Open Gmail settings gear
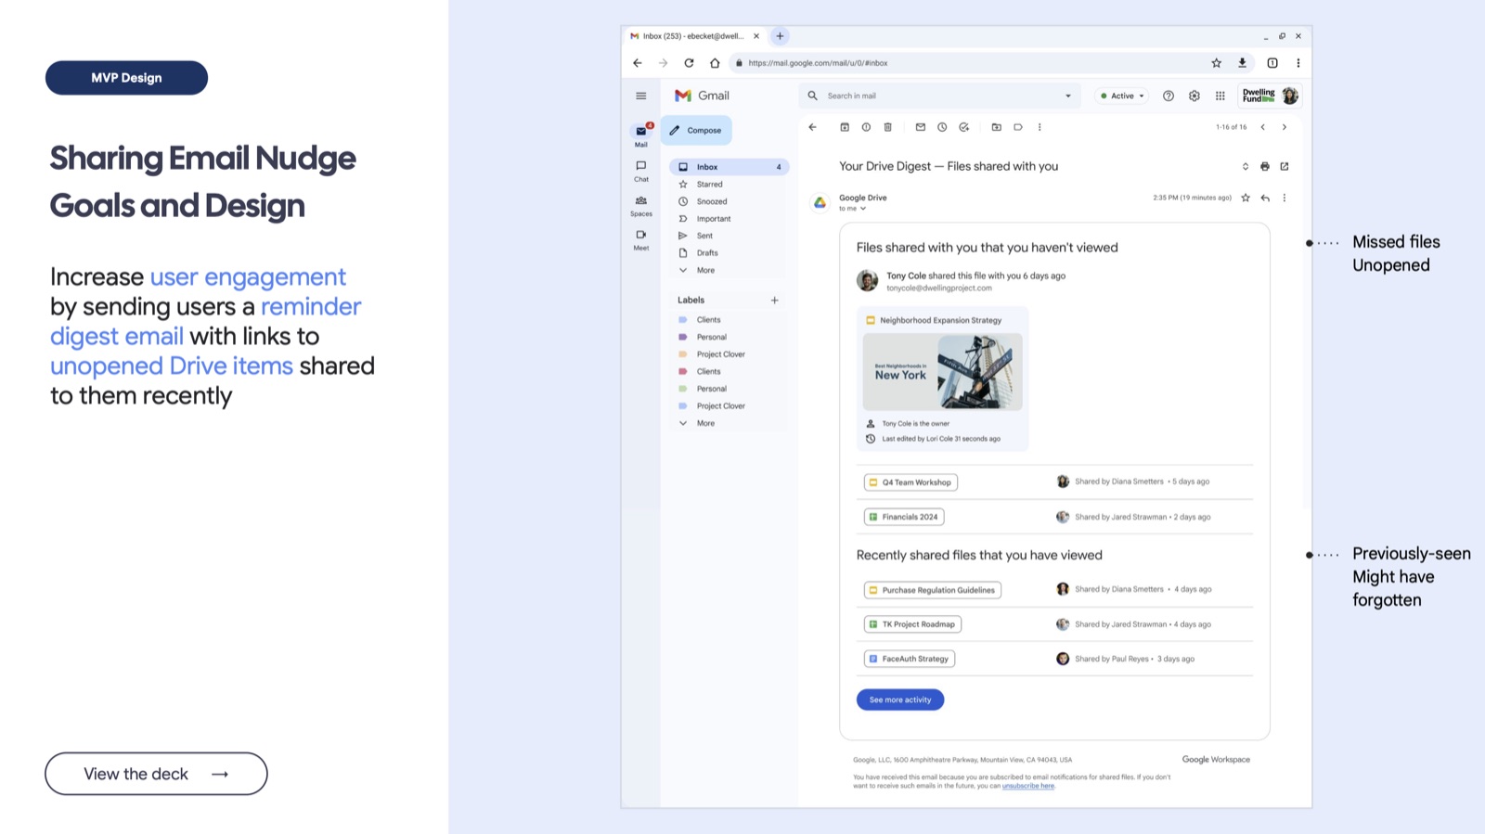 click(x=1194, y=96)
